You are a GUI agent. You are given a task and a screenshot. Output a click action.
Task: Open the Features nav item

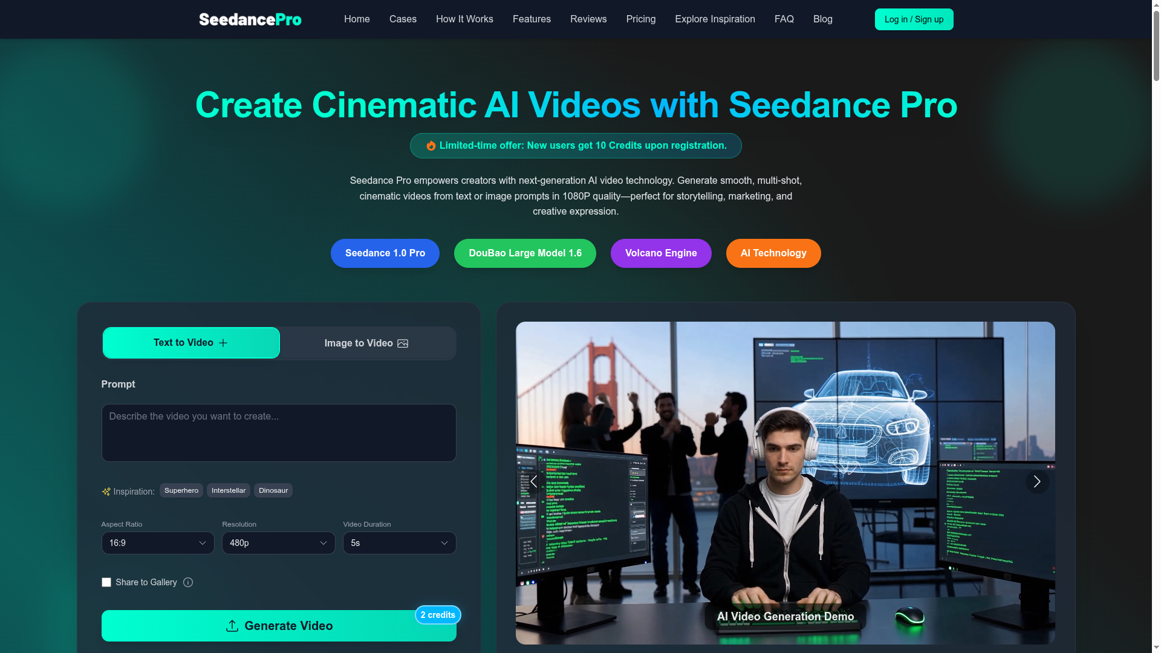pyautogui.click(x=532, y=19)
